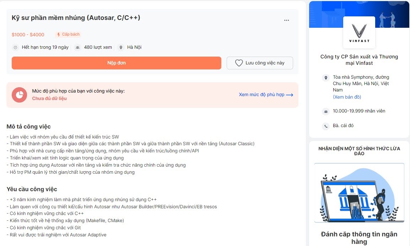The width and height of the screenshot is (410, 246).
Task: Click the phone contact icon
Action: 325,126
